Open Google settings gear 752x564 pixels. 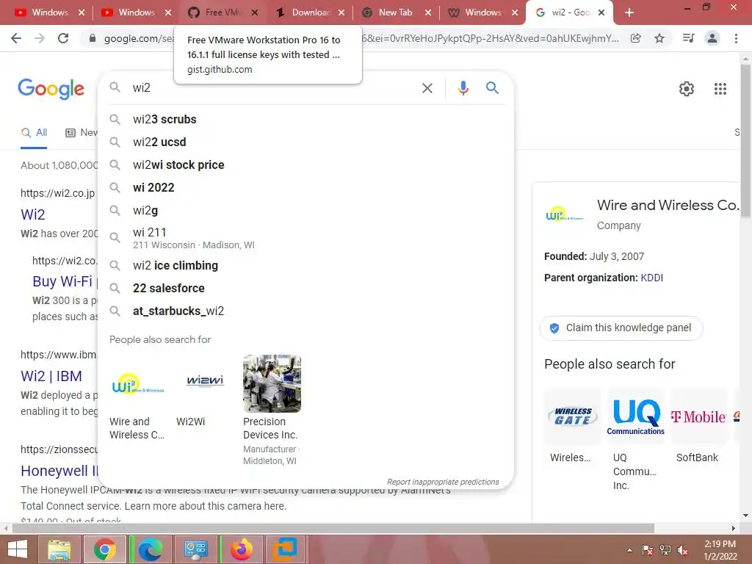pyautogui.click(x=687, y=89)
